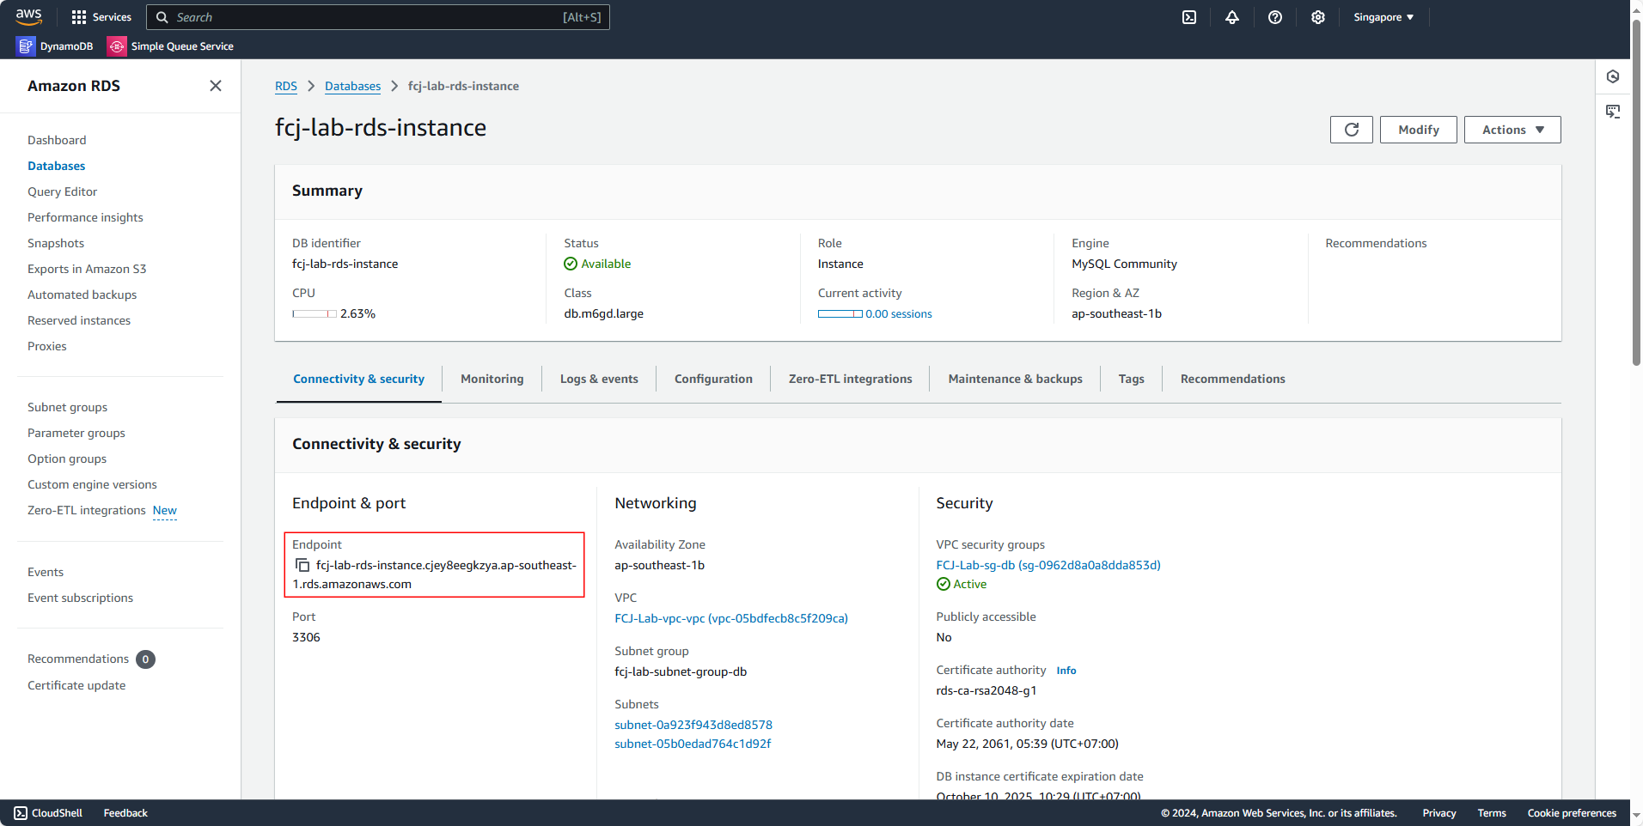Close the Amazon RDS navigation panel
The height and width of the screenshot is (826, 1643).
(x=216, y=86)
